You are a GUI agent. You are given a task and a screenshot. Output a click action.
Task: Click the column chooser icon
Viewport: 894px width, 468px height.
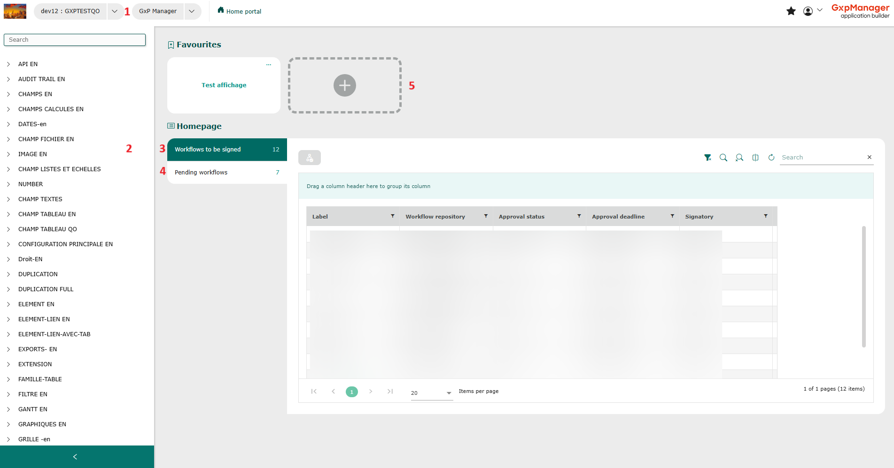(x=755, y=158)
